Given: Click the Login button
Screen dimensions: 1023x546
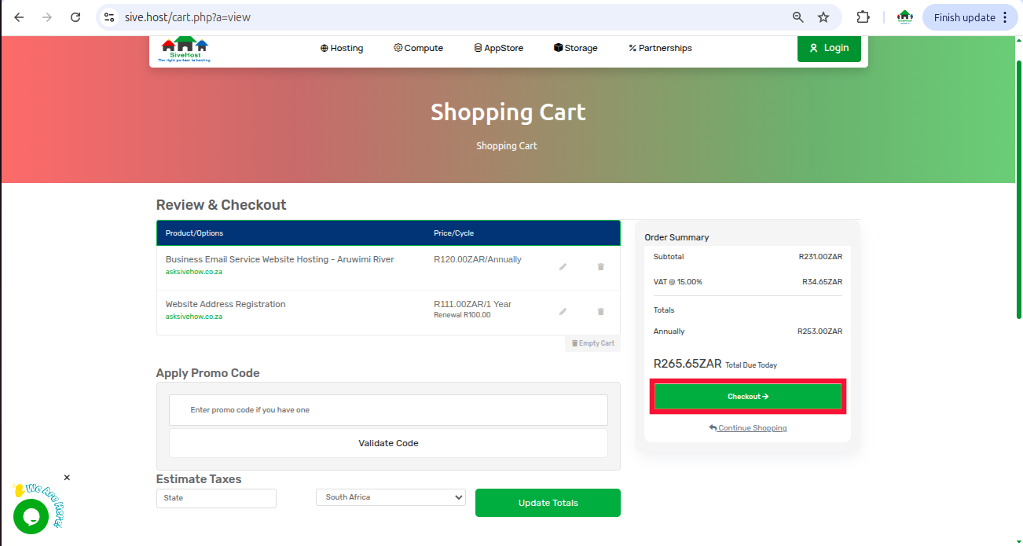Looking at the screenshot, I should pyautogui.click(x=829, y=48).
